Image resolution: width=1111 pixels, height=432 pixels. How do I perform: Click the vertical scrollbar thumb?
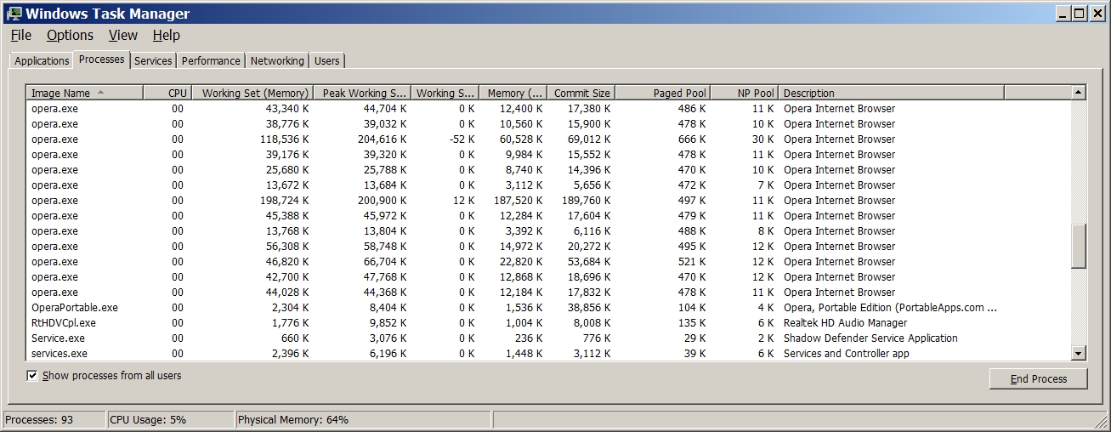tap(1079, 247)
